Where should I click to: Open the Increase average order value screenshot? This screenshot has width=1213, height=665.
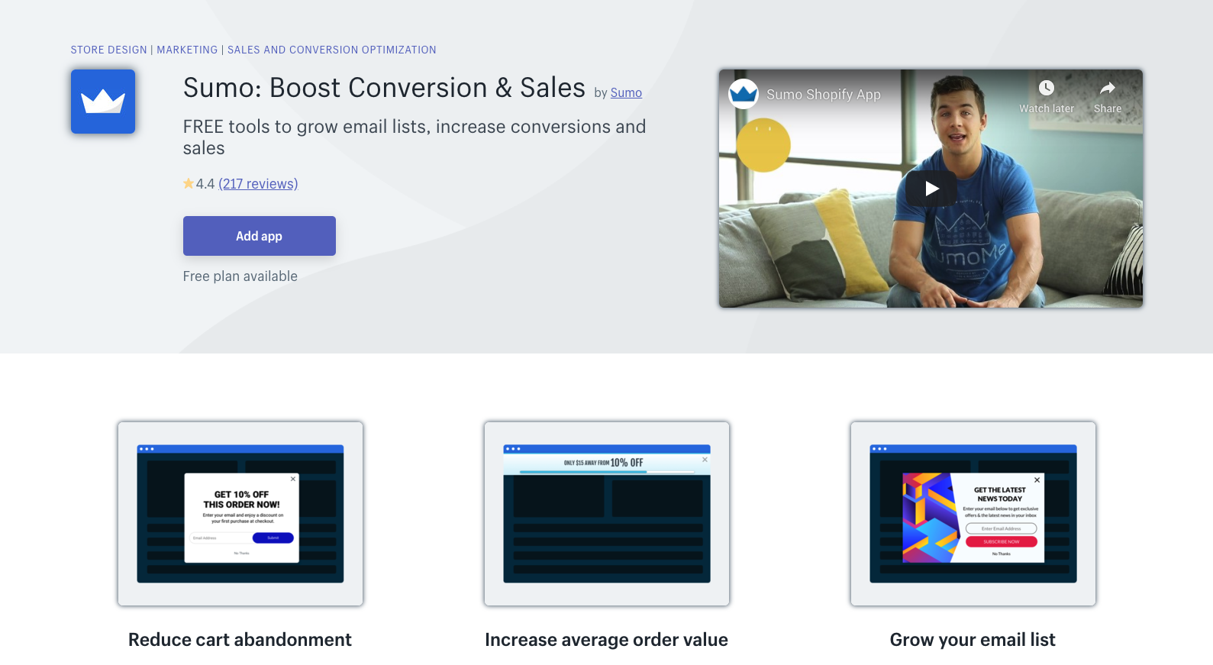[607, 514]
